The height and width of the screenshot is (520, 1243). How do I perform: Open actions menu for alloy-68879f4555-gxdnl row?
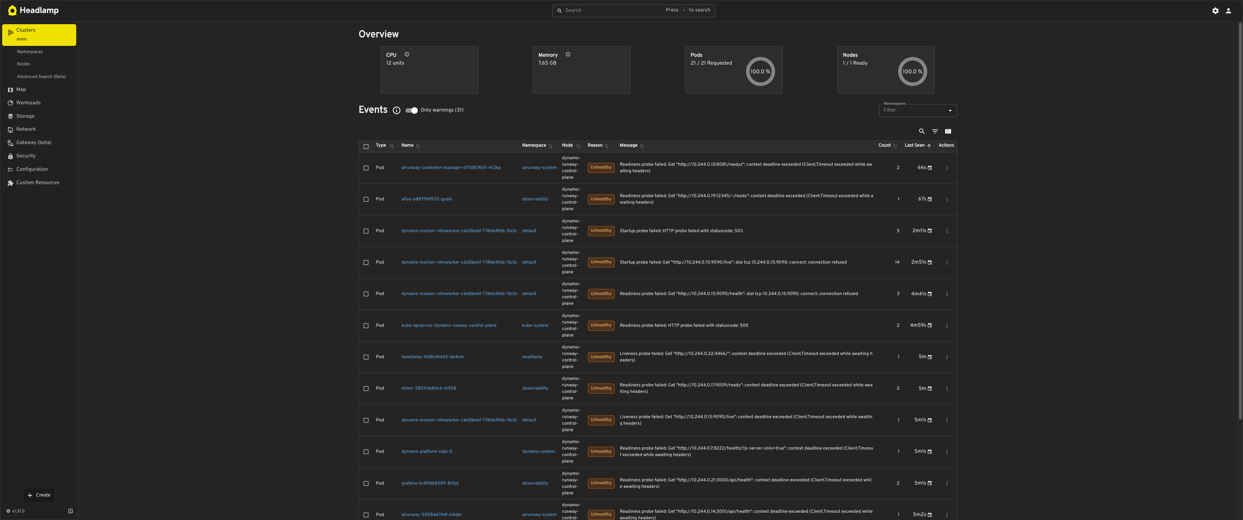tap(947, 199)
